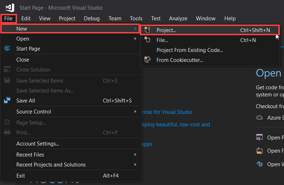Open the Debug menu
This screenshot has width=284, height=185.
92,18
